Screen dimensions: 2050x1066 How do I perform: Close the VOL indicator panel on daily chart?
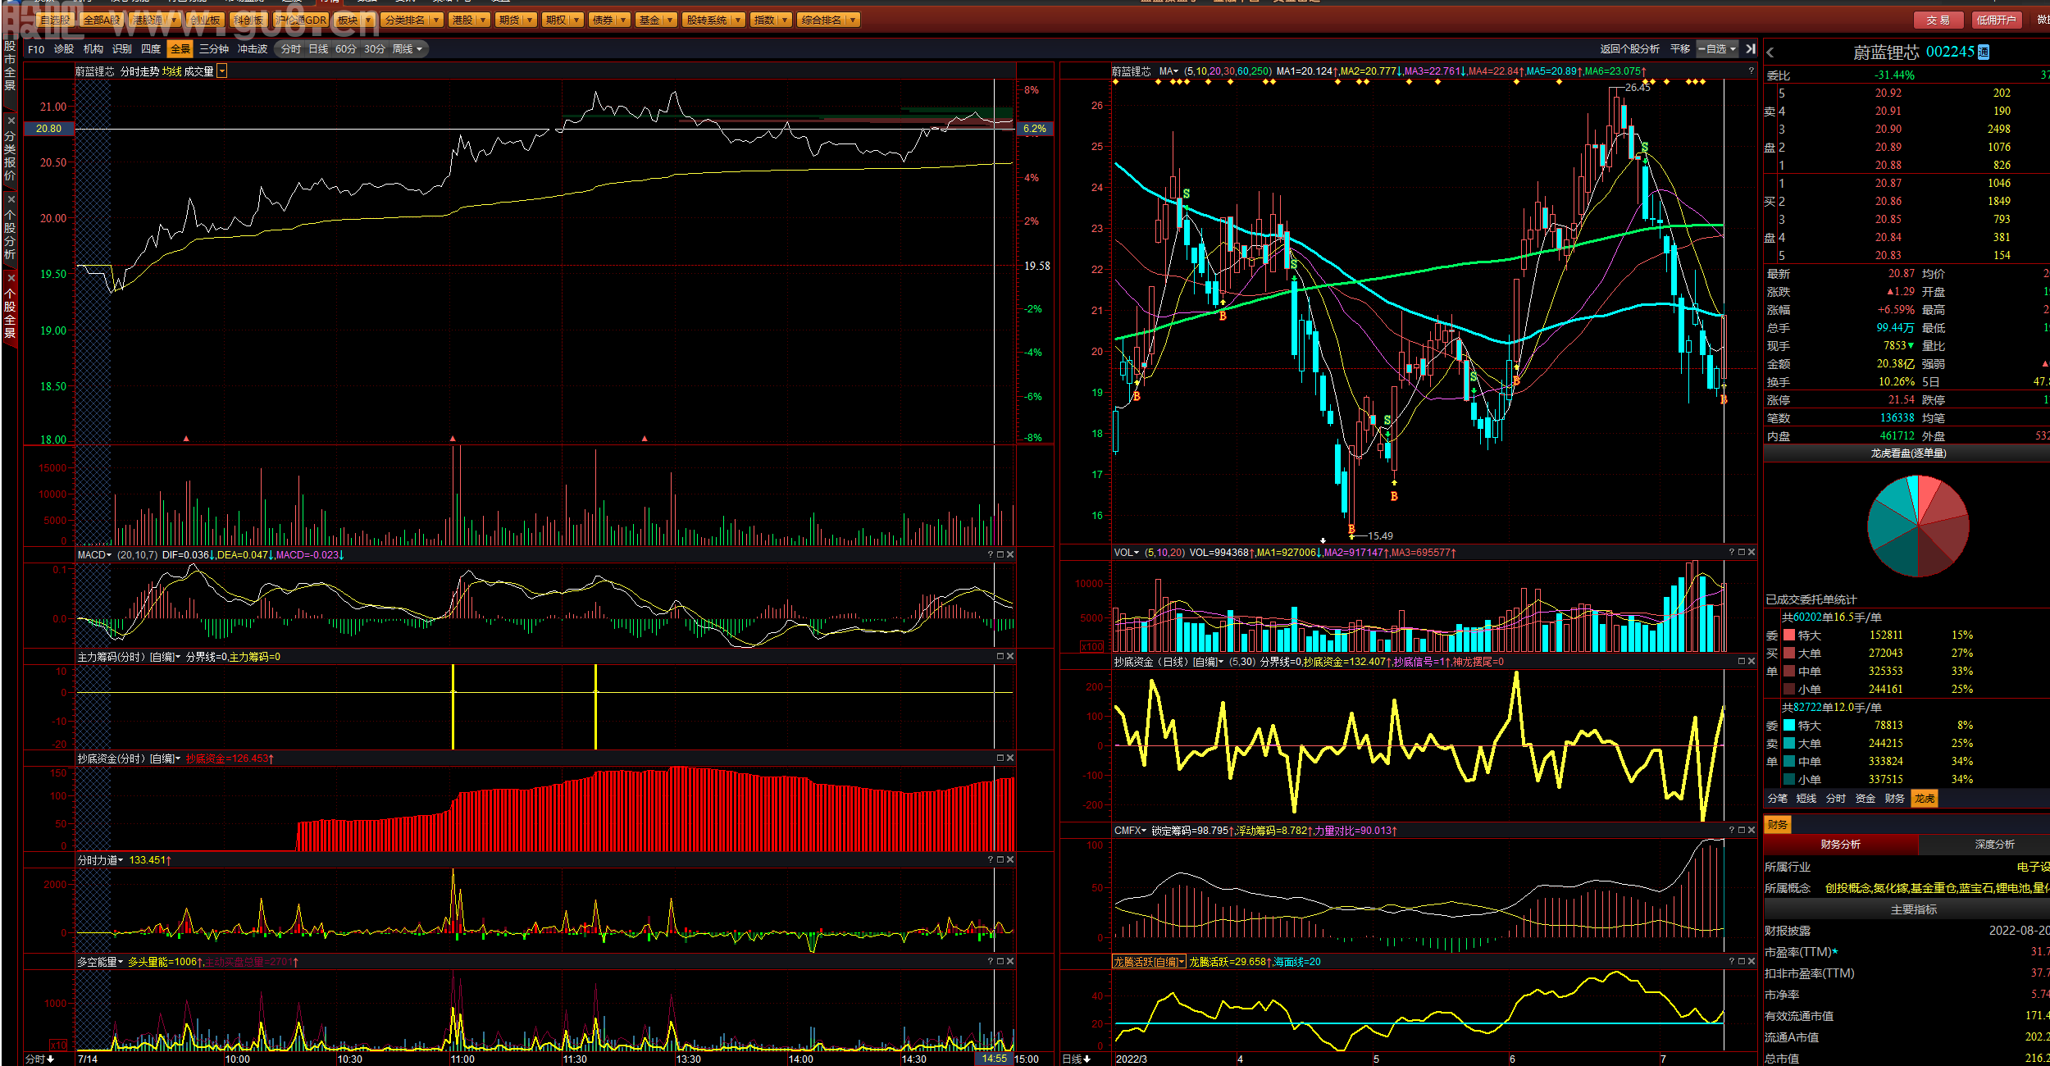tap(1752, 553)
